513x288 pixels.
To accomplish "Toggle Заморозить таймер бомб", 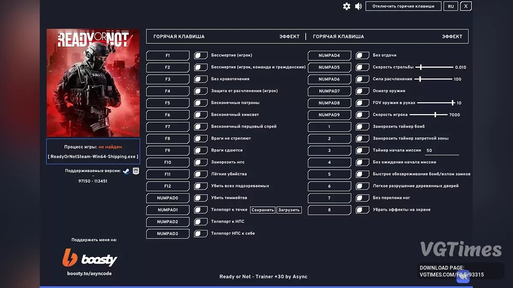I will [363, 127].
